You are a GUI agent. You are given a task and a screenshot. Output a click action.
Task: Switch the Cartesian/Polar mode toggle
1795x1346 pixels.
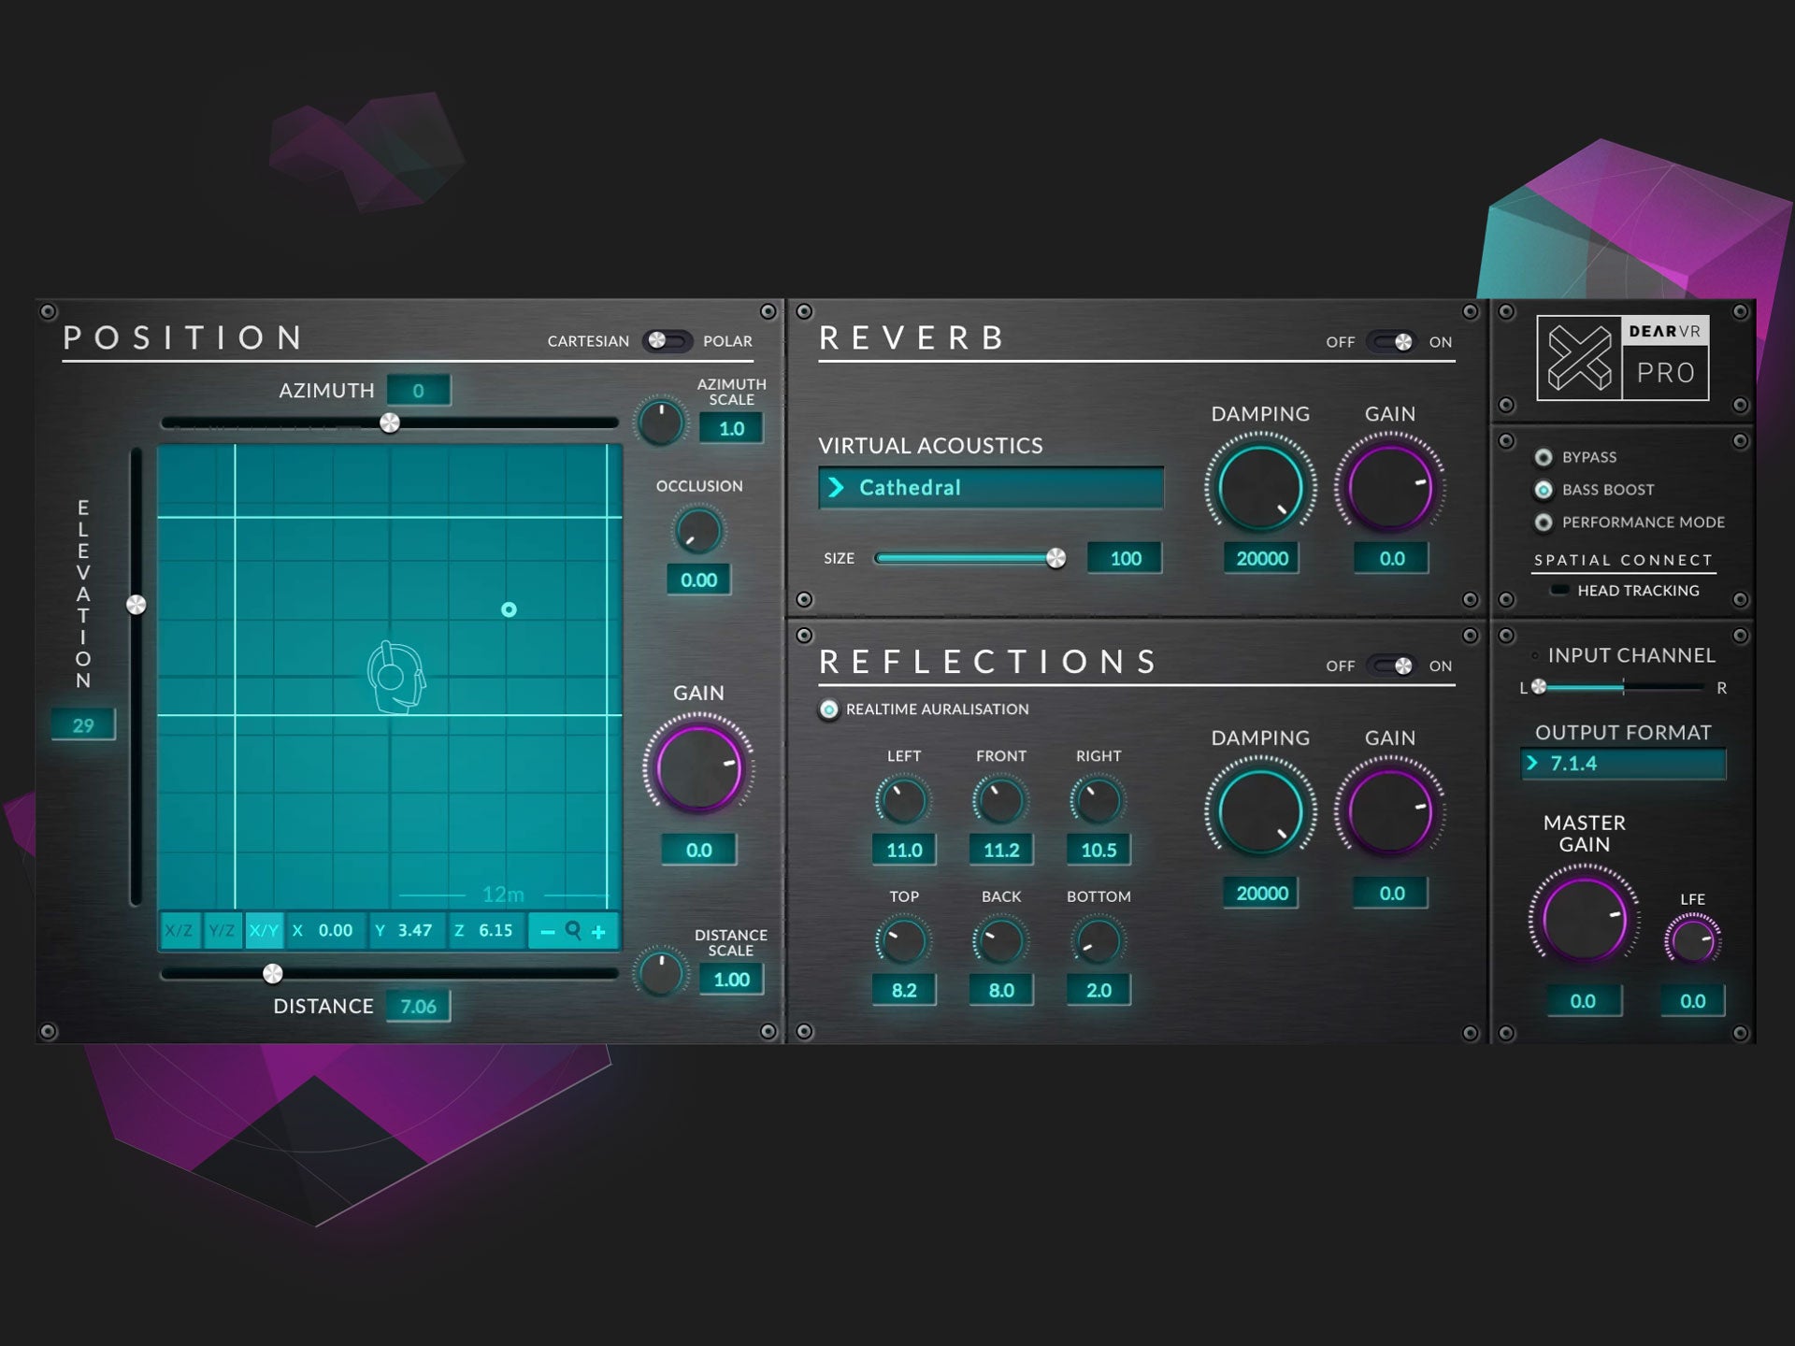coord(668,341)
